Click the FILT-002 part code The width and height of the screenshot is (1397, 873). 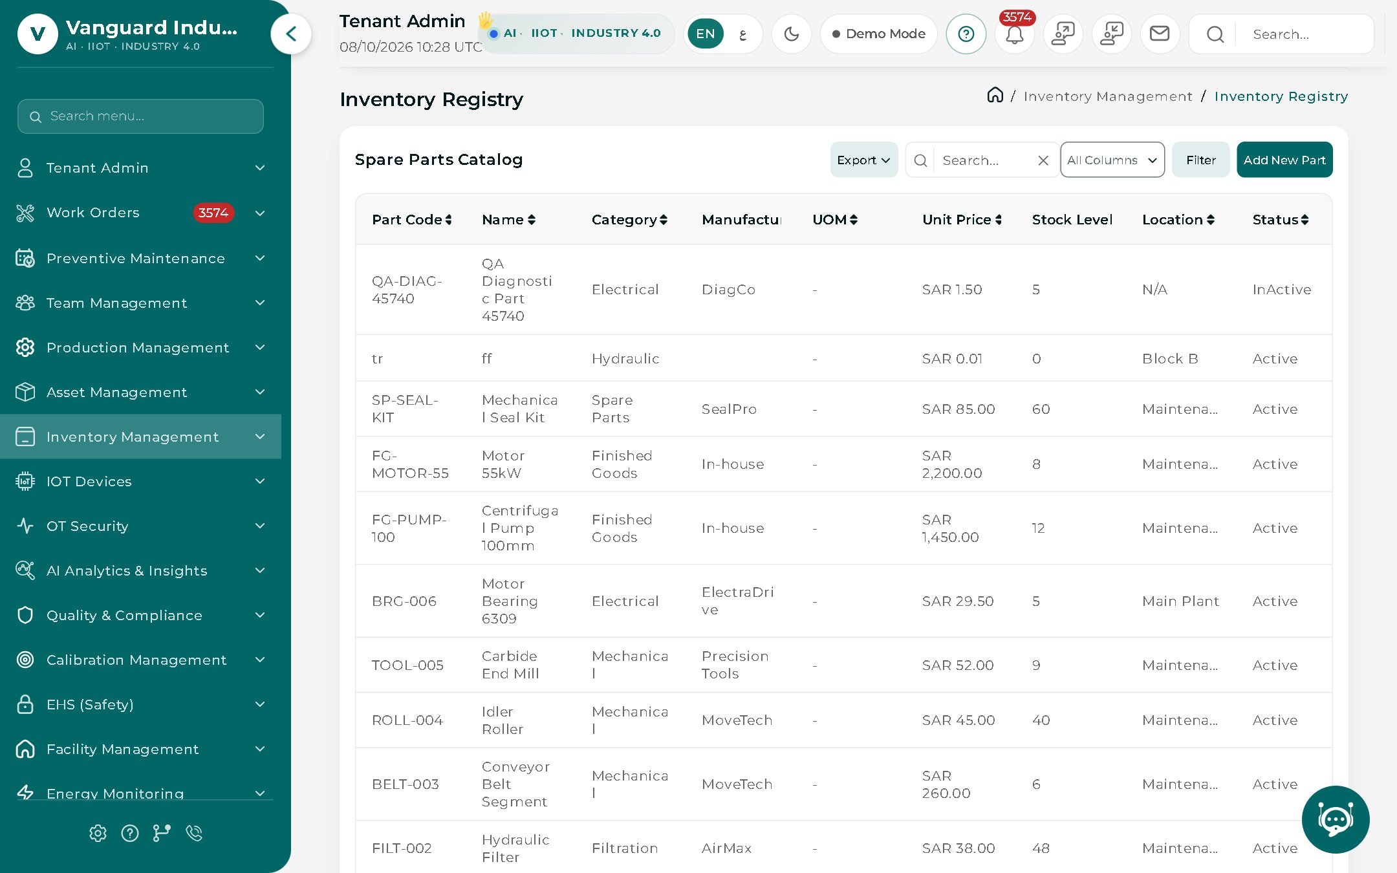click(402, 848)
